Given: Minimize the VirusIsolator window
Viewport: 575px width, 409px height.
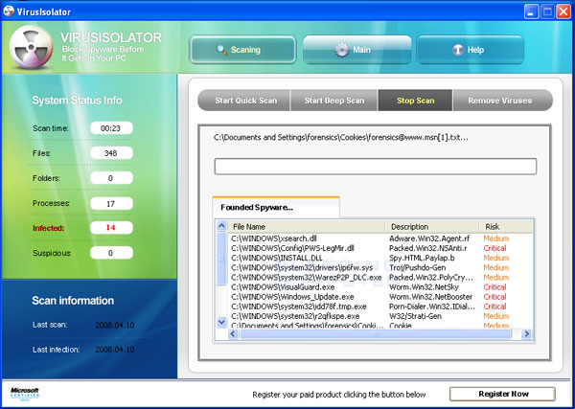Looking at the screenshot, I should point(531,11).
